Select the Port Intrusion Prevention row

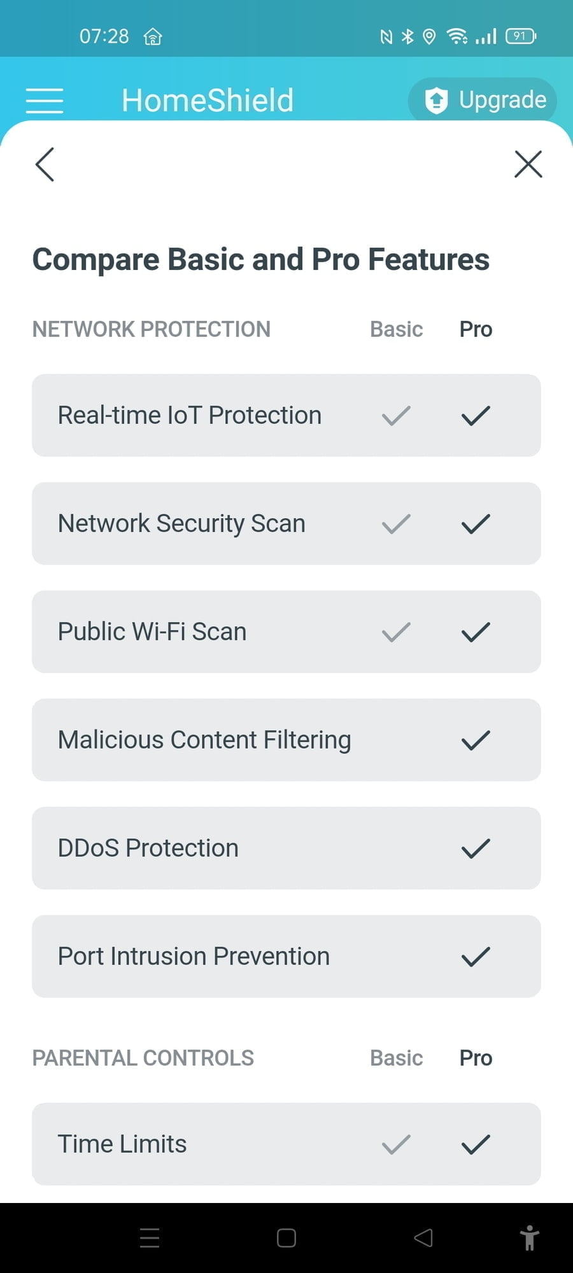[x=286, y=957]
